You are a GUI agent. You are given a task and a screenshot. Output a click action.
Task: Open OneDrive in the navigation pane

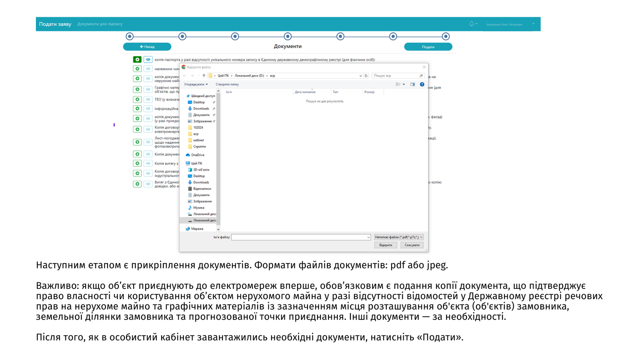point(197,155)
